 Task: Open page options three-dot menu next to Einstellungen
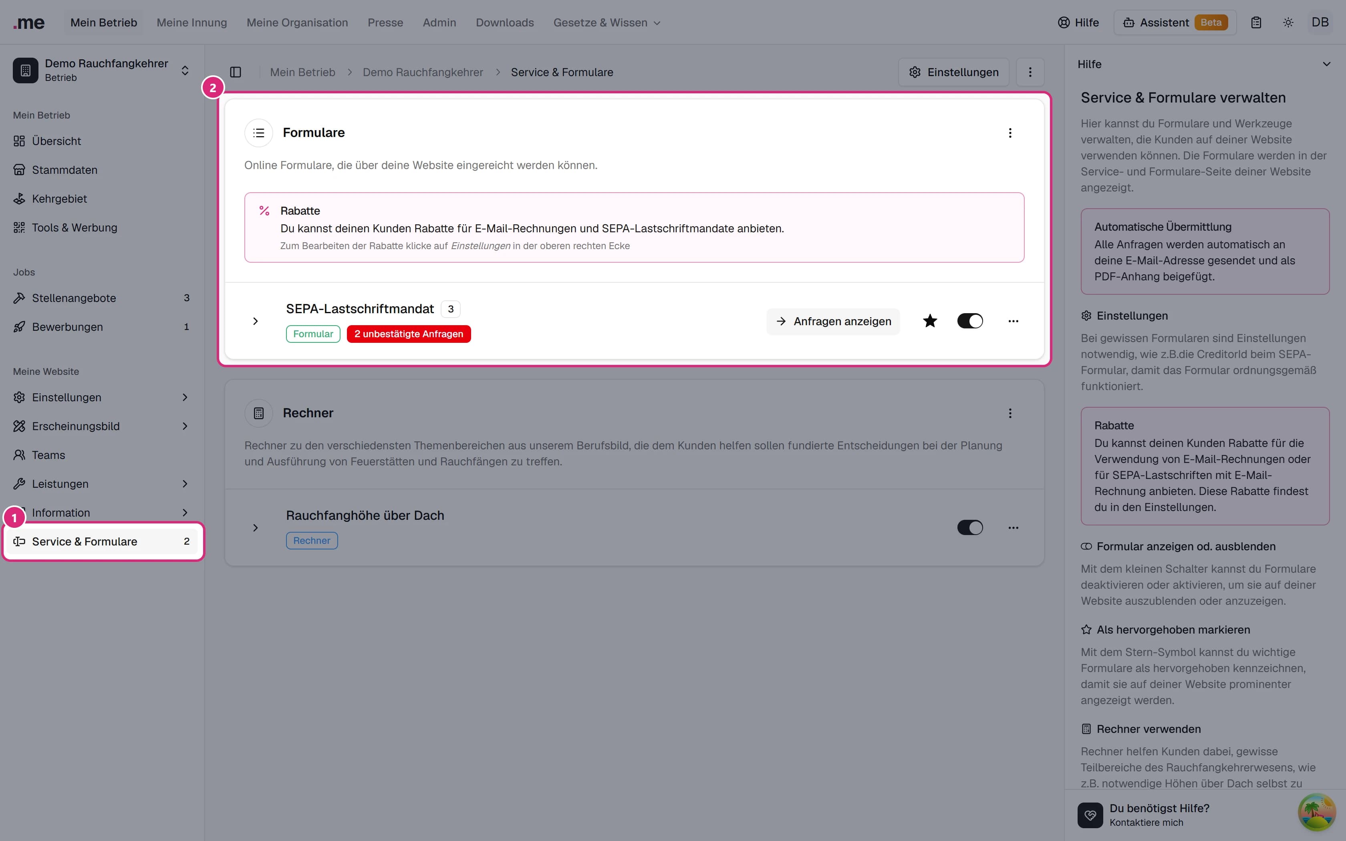point(1030,72)
